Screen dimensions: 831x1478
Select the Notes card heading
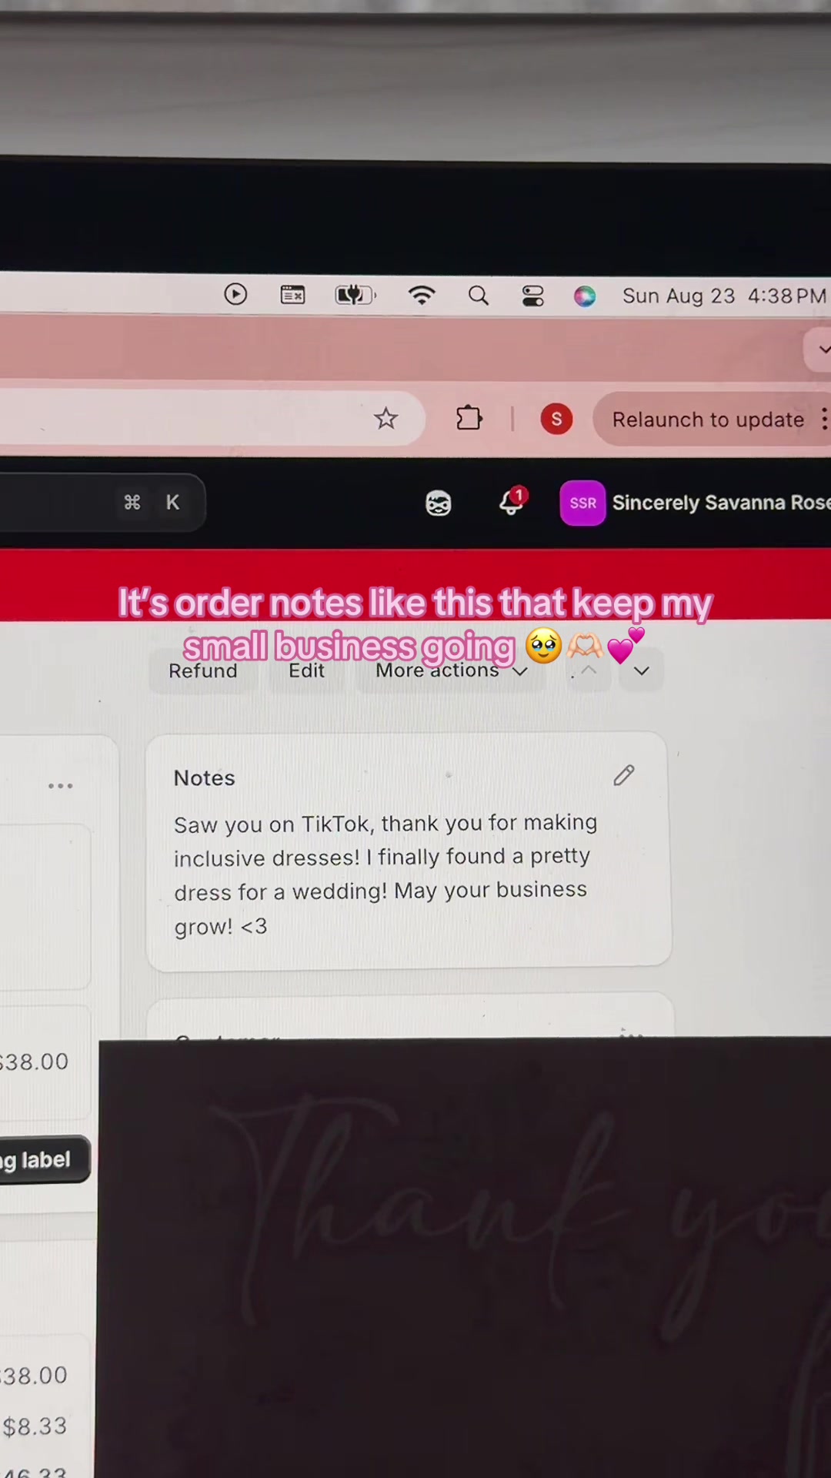point(204,778)
